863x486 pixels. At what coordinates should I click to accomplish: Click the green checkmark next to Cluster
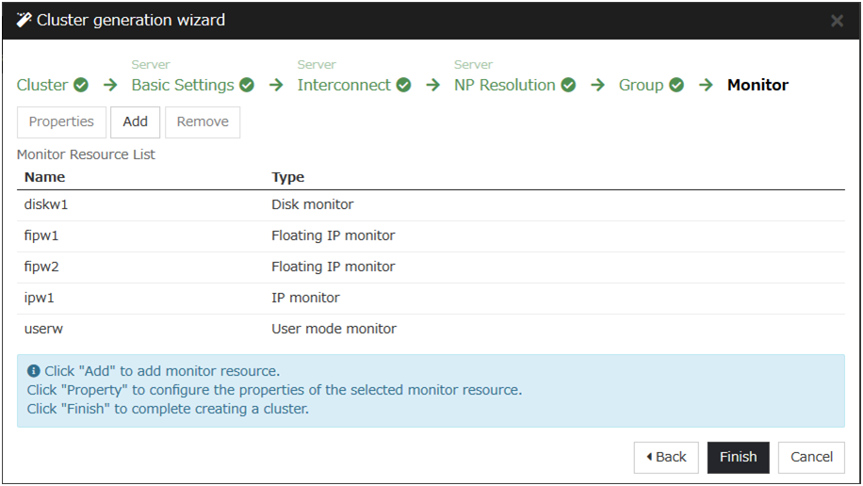[x=81, y=85]
